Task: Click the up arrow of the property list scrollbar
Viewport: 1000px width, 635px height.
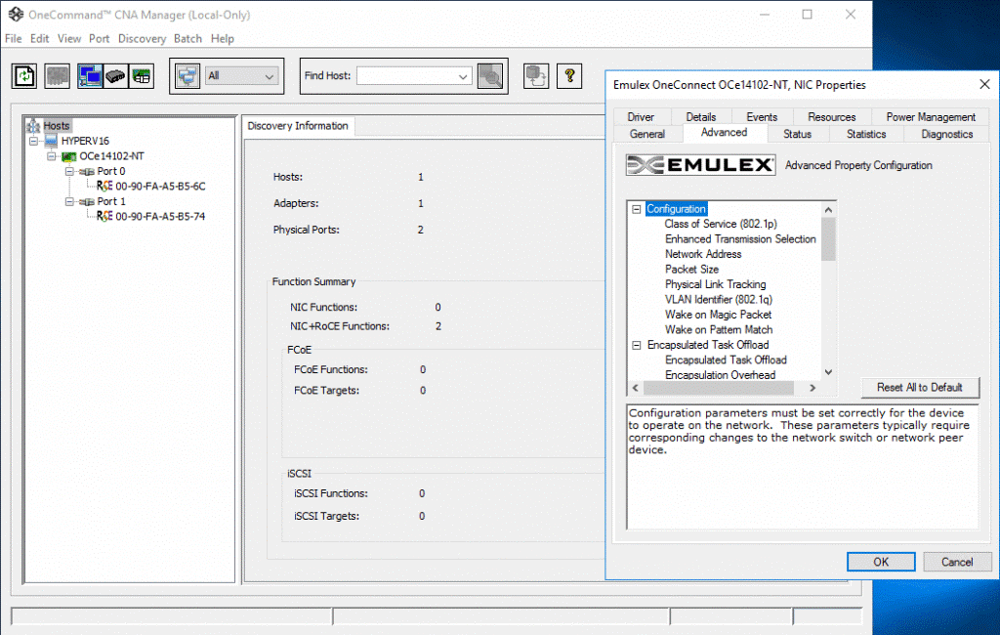Action: (828, 210)
